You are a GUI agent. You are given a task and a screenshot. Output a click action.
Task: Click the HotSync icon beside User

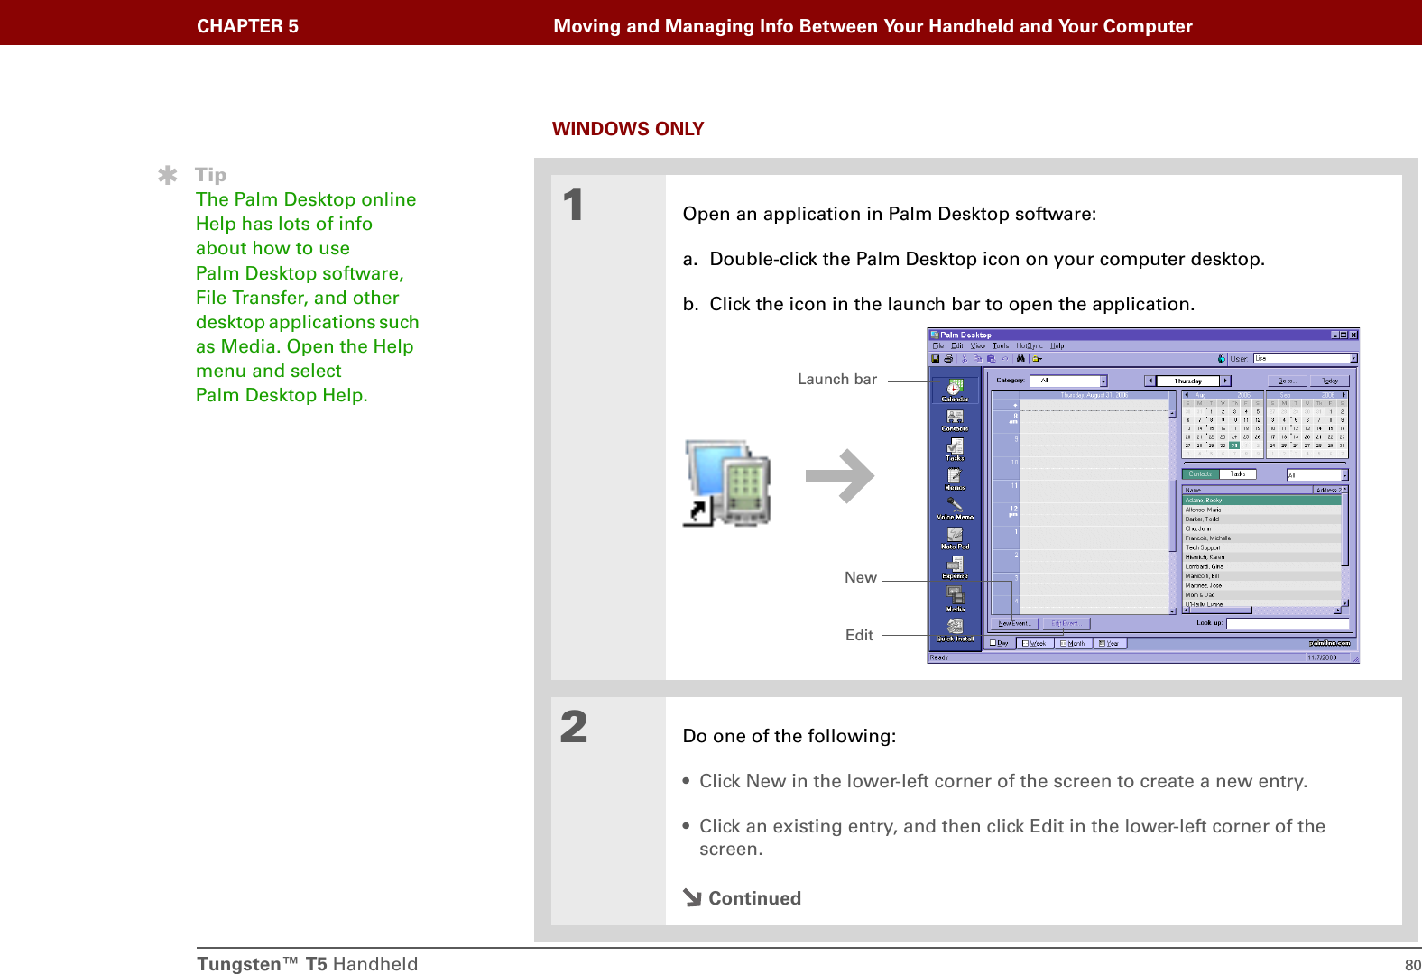coord(1222,358)
